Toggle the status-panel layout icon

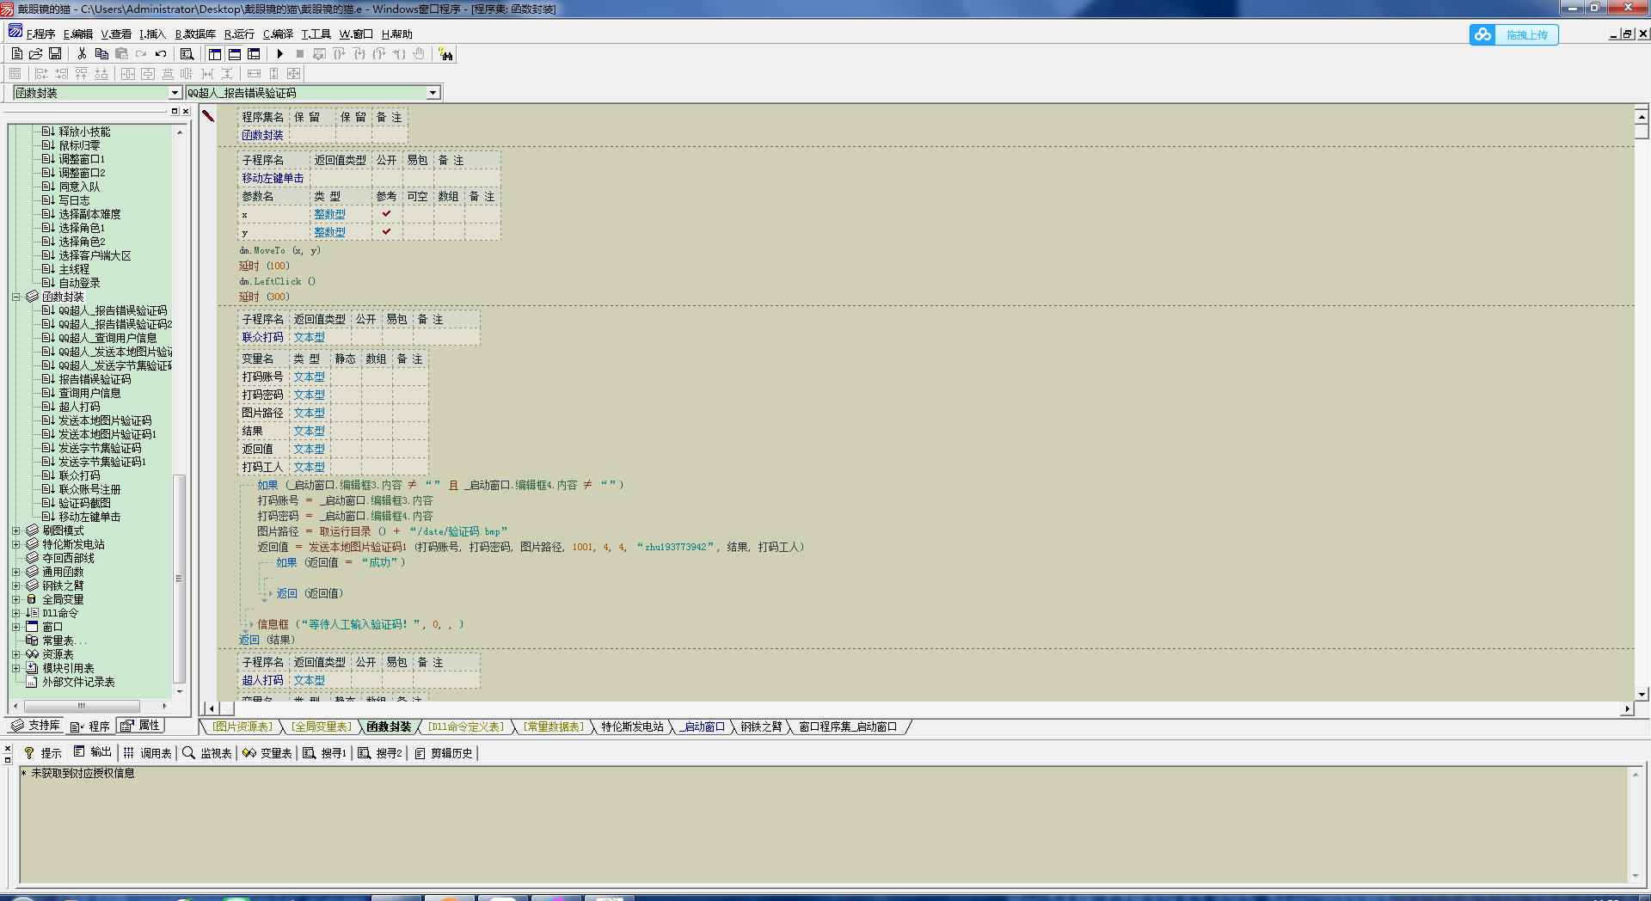pos(235,53)
